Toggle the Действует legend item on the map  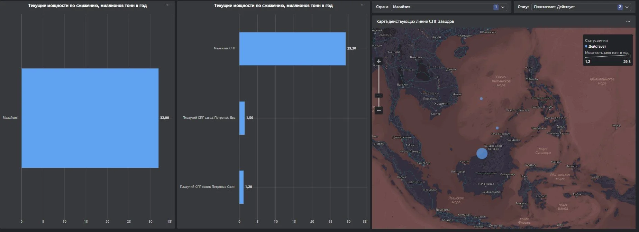(595, 46)
